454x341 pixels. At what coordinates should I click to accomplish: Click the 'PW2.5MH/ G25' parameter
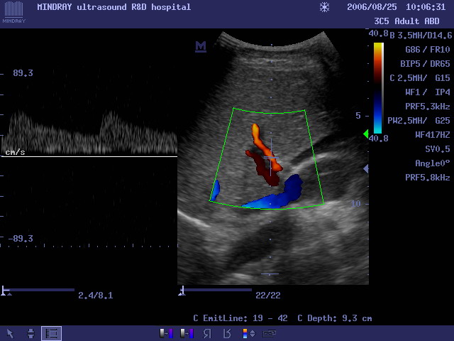tap(419, 121)
